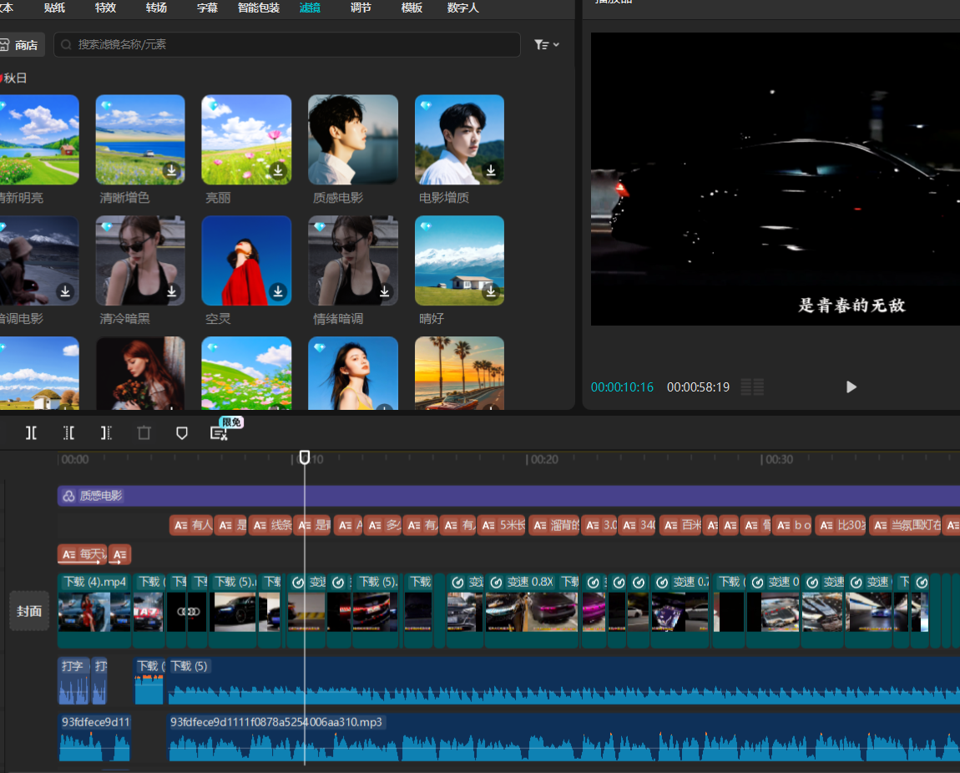
Task: Click the toolbar icon tagged 限免
Action: [219, 432]
